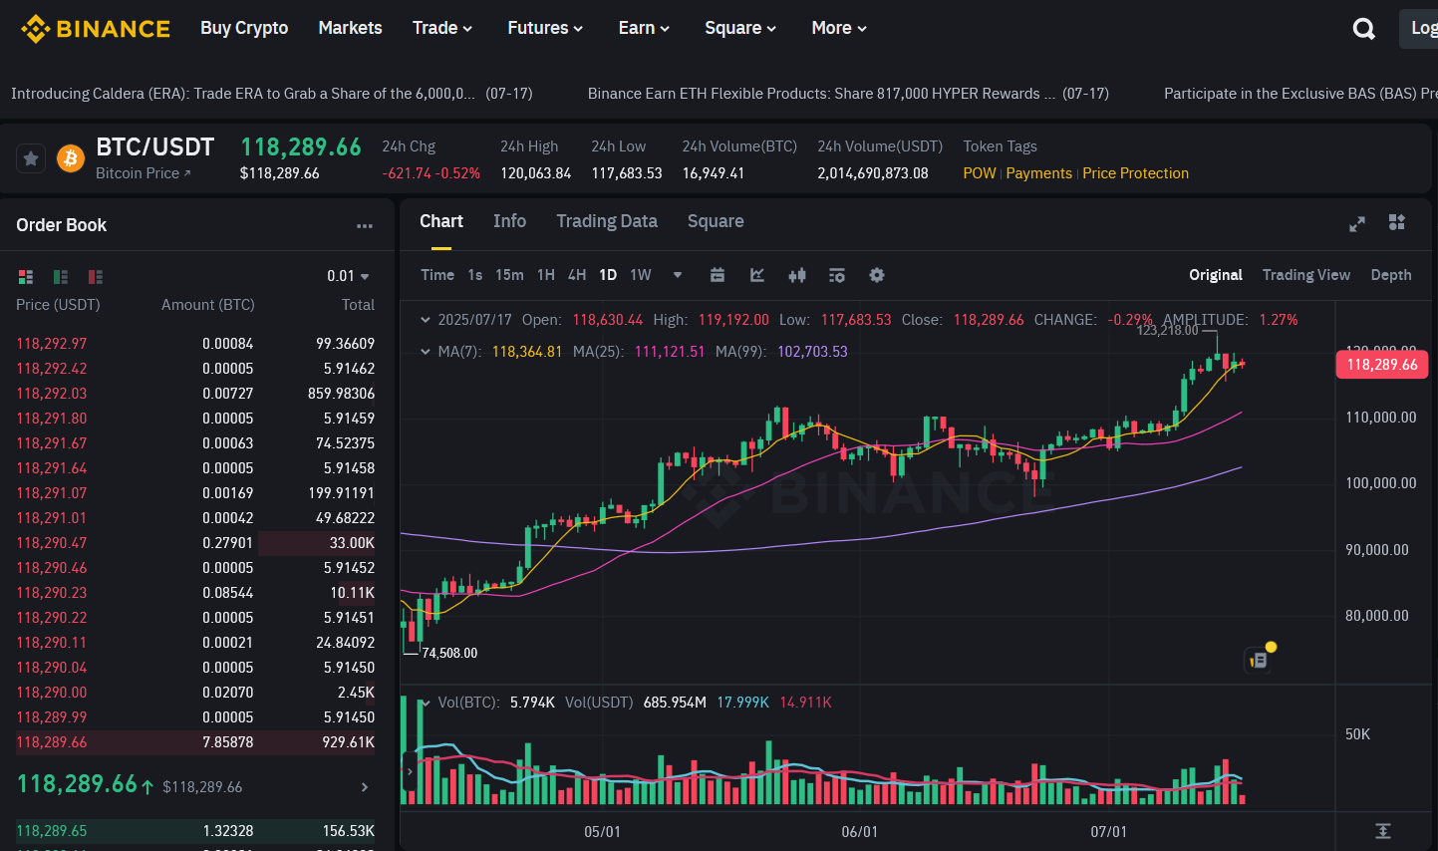
Task: Select the 1W chart interval
Action: pos(641,275)
